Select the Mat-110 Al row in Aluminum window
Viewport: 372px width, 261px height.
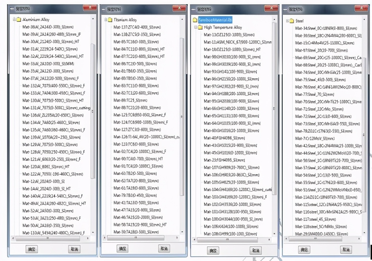click(54, 233)
